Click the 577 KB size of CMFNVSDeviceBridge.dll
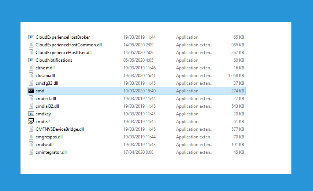313x191 pixels. point(238,129)
